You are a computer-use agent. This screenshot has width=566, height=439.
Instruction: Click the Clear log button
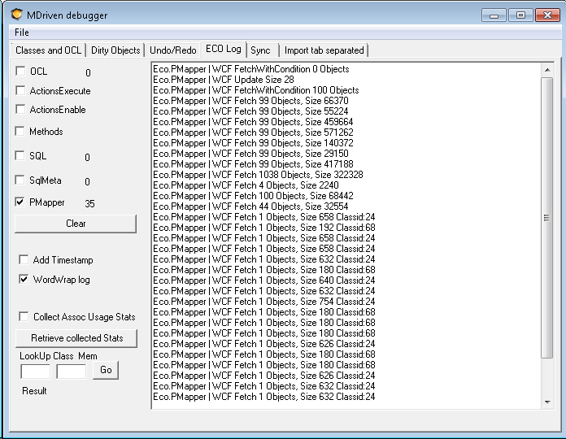click(x=76, y=224)
